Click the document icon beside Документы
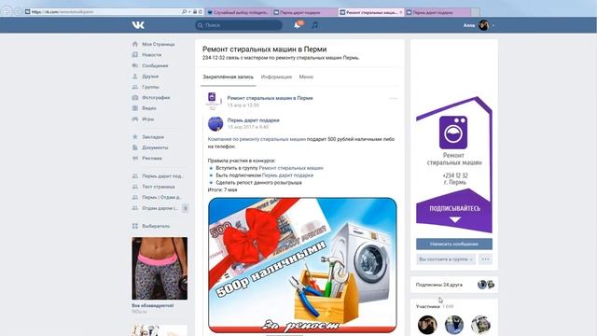597x336 pixels. coord(134,147)
